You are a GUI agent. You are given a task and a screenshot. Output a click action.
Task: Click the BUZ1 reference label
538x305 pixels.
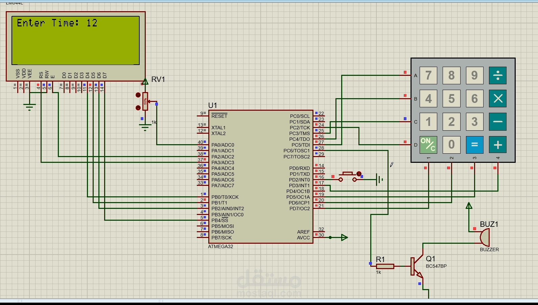(x=489, y=224)
